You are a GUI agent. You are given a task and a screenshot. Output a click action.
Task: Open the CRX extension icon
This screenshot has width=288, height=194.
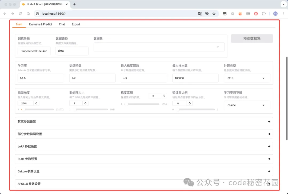click(248, 14)
